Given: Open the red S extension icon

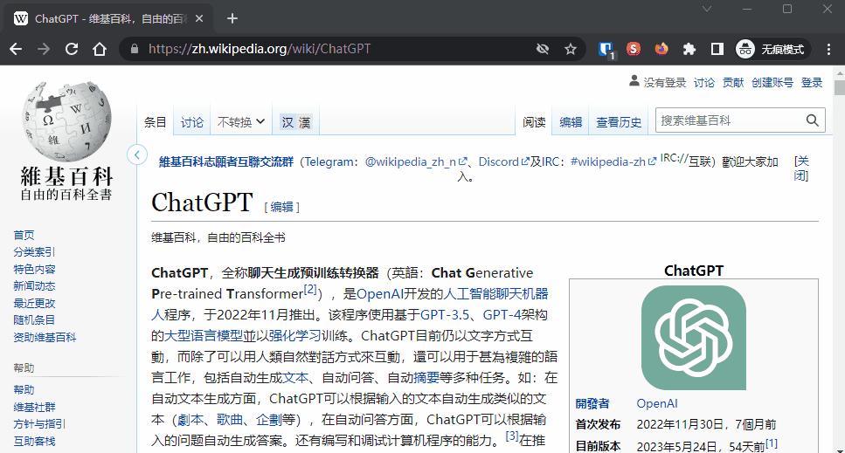Looking at the screenshot, I should point(634,49).
